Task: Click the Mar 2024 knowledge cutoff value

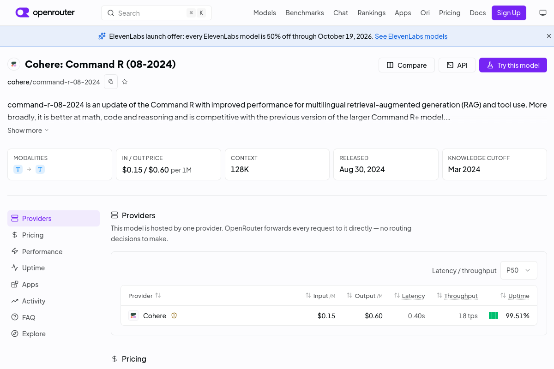Action: 464,169
